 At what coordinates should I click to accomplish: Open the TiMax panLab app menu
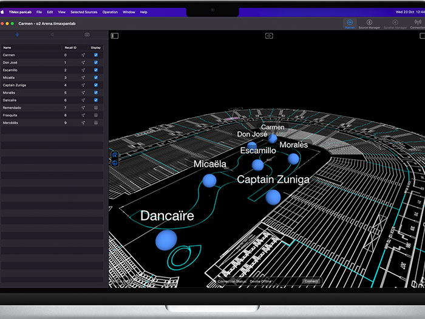[x=20, y=12]
